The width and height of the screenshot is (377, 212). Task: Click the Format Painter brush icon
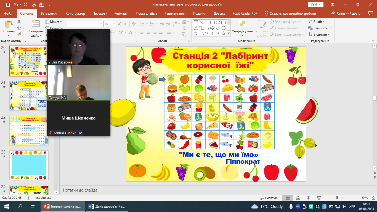[x=19, y=34]
